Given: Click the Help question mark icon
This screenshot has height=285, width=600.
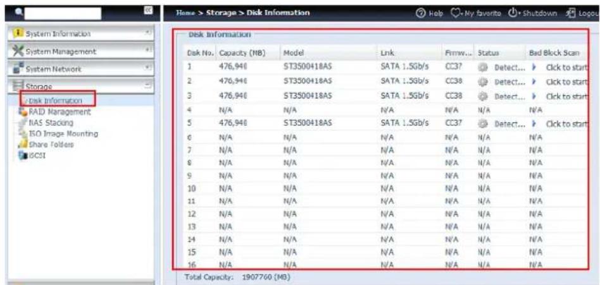Looking at the screenshot, I should pos(420,13).
